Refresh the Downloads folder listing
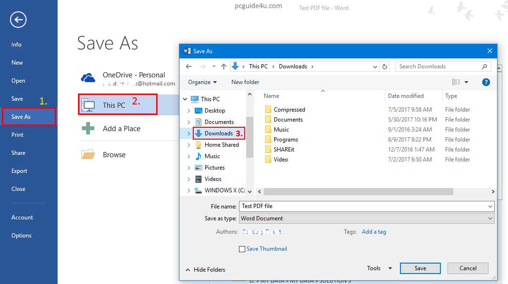Viewport: 508px width, 284px height. click(x=385, y=66)
